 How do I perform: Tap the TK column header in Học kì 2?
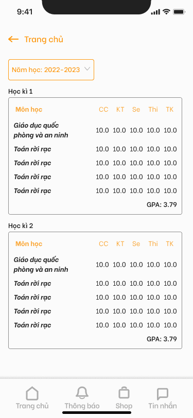(170, 244)
